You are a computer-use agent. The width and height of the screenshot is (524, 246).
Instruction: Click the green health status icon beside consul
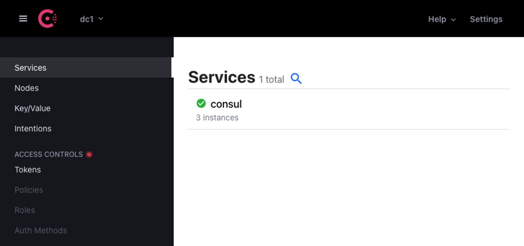click(201, 103)
